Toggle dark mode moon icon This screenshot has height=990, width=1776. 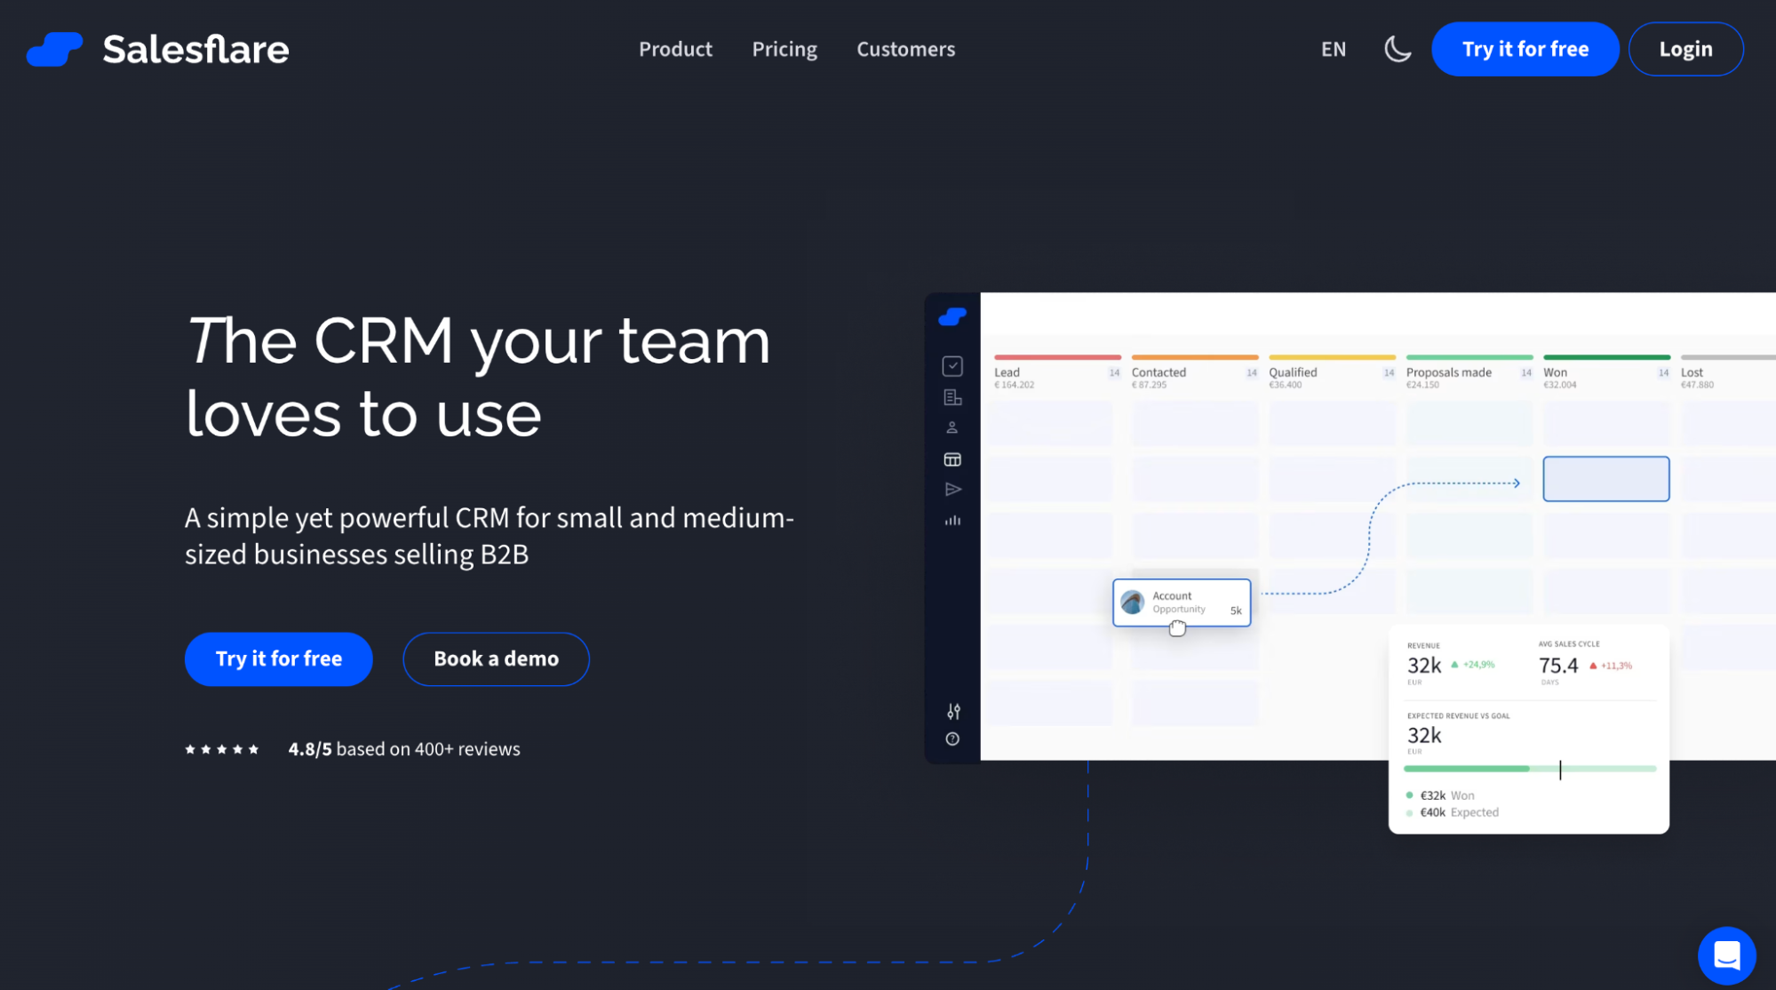click(x=1398, y=49)
